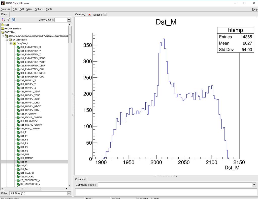Select the Dst_PX branch
The image size is (258, 199).
24,143
